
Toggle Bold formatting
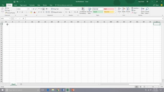pyautogui.click(x=18, y=12)
